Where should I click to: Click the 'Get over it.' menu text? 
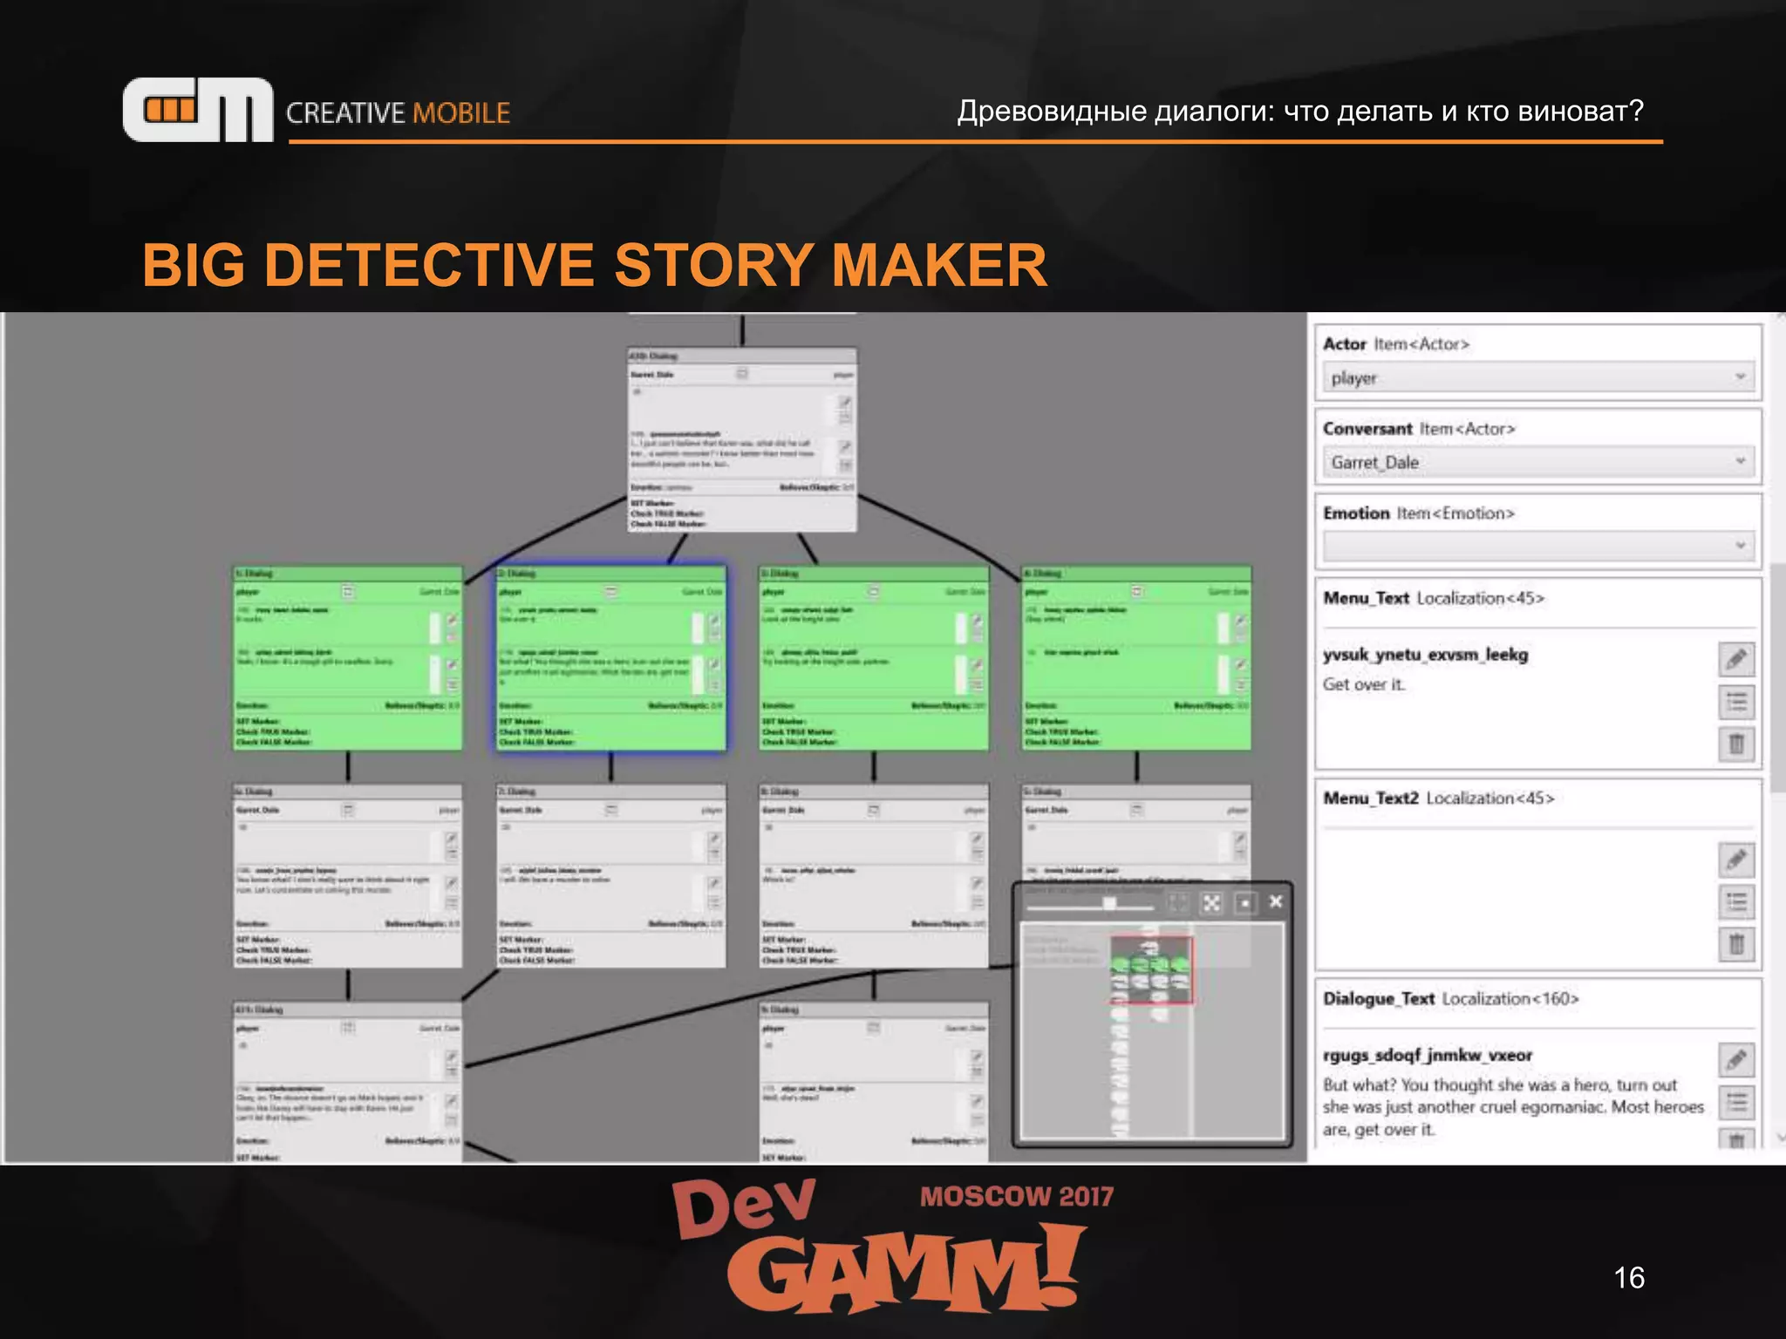(x=1364, y=684)
